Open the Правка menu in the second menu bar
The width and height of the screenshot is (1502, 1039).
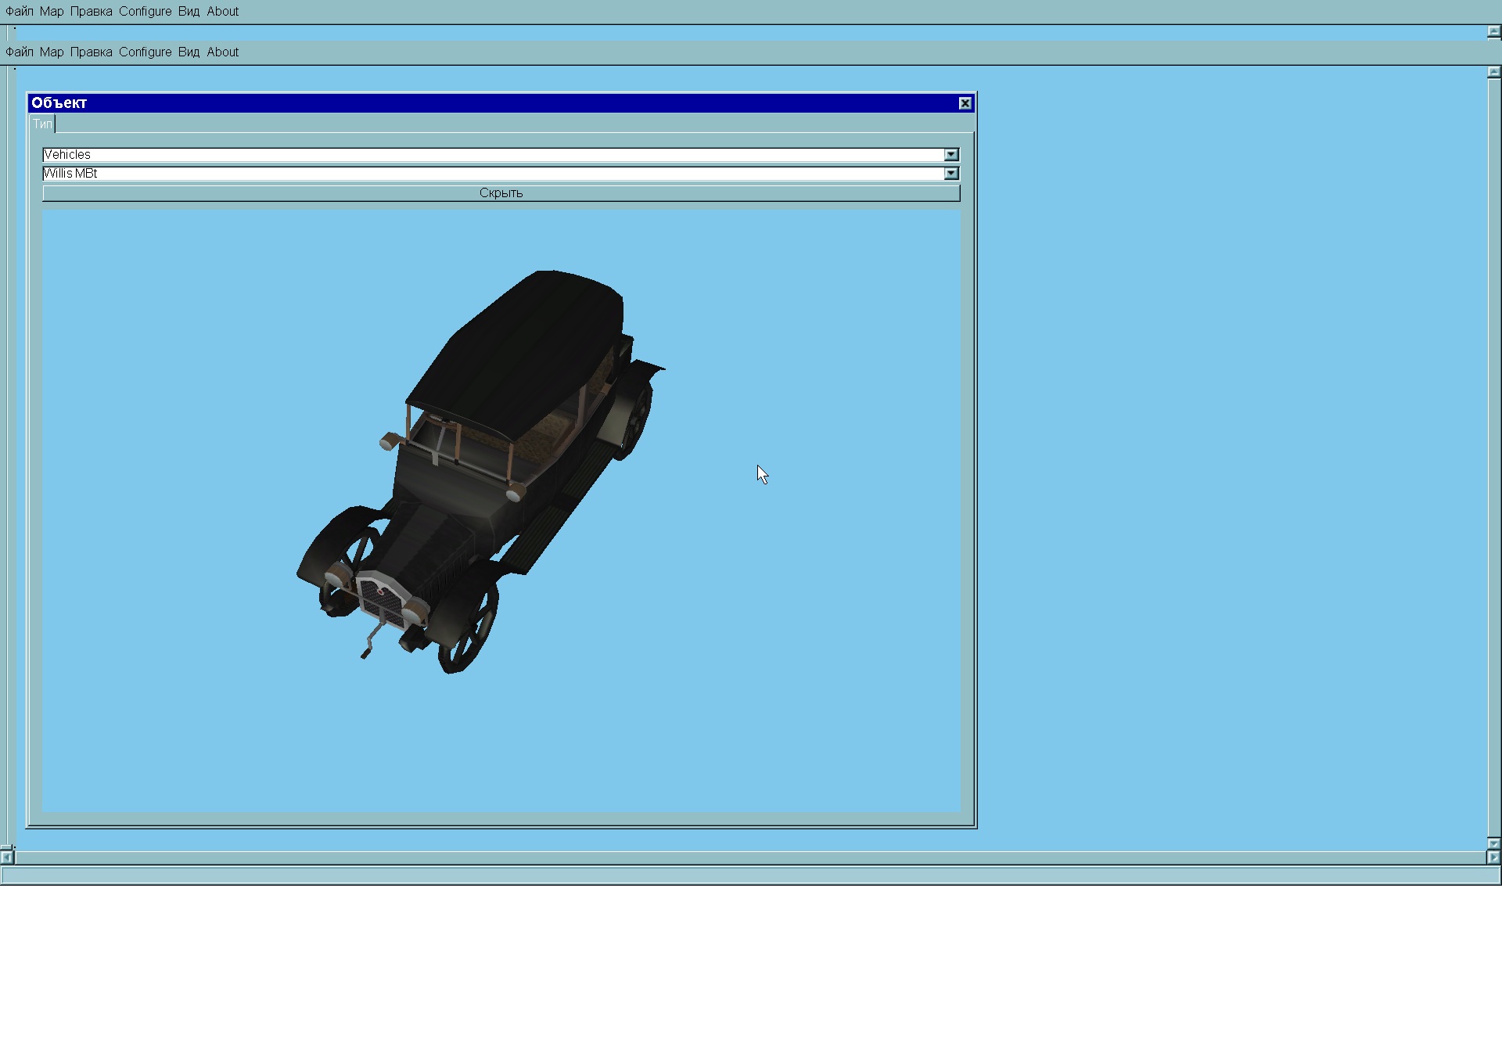(91, 52)
